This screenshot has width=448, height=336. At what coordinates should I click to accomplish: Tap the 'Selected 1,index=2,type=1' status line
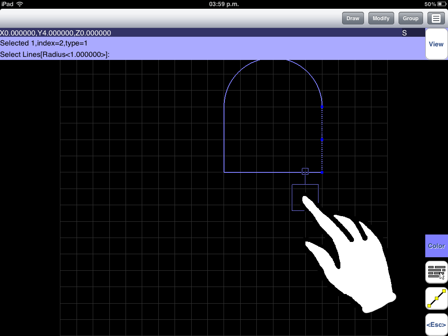click(44, 43)
